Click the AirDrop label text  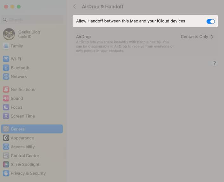click(x=83, y=37)
